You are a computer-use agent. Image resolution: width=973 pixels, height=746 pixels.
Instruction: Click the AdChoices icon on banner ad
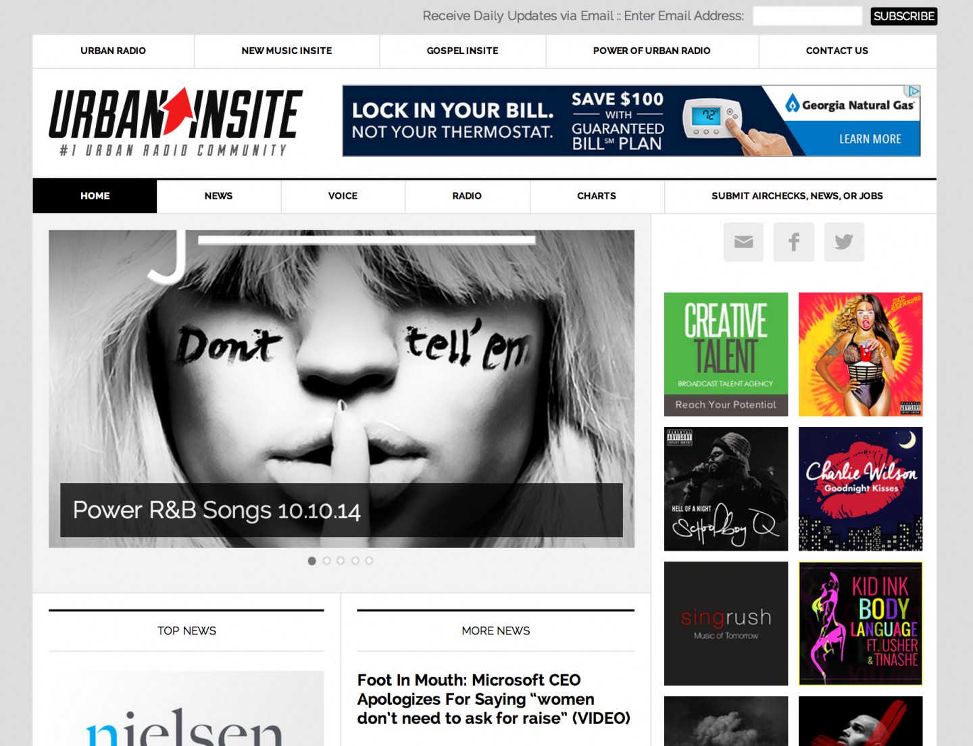tap(913, 91)
